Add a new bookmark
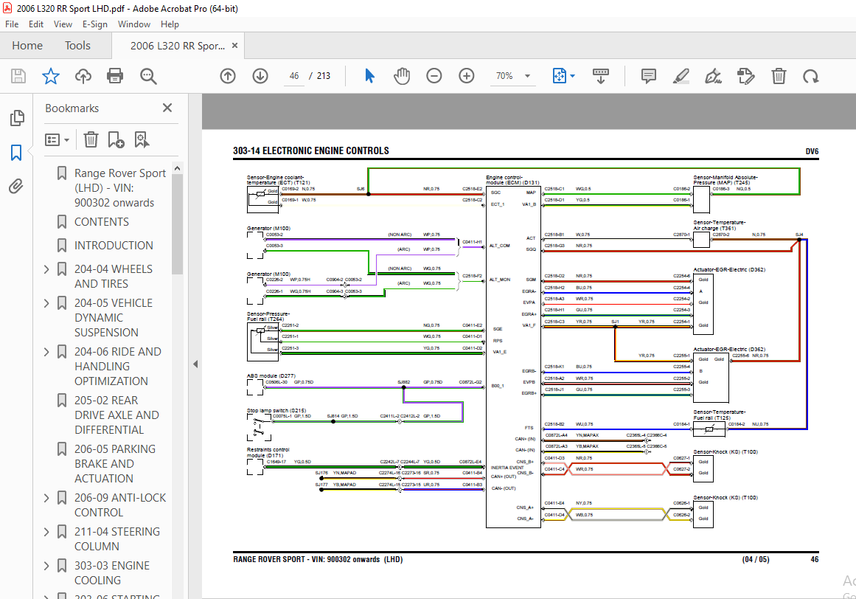This screenshot has height=599, width=856. pyautogui.click(x=116, y=139)
